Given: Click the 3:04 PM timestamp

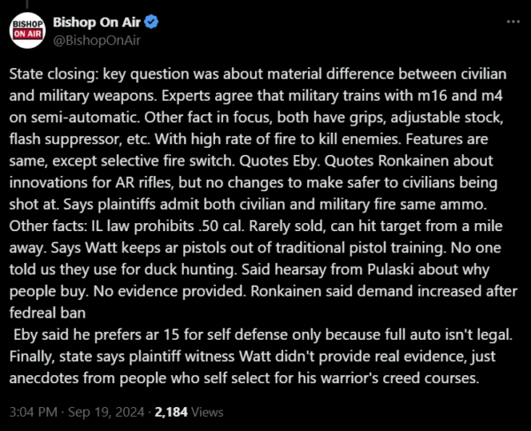Looking at the screenshot, I should pos(34,412).
